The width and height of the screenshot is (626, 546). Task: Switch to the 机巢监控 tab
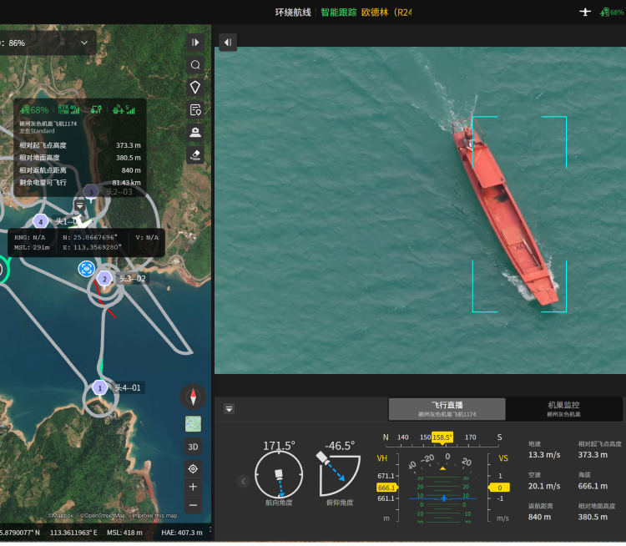pyautogui.click(x=563, y=409)
